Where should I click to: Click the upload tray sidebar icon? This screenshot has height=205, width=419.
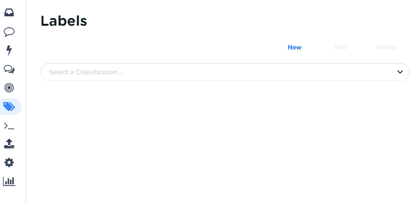(x=9, y=144)
